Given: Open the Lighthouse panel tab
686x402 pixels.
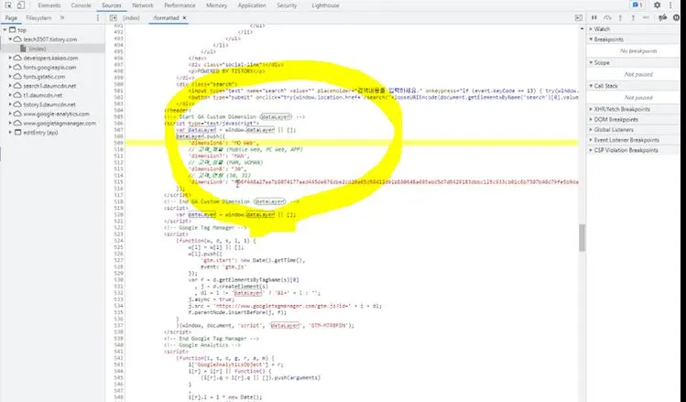Looking at the screenshot, I should click(x=325, y=5).
